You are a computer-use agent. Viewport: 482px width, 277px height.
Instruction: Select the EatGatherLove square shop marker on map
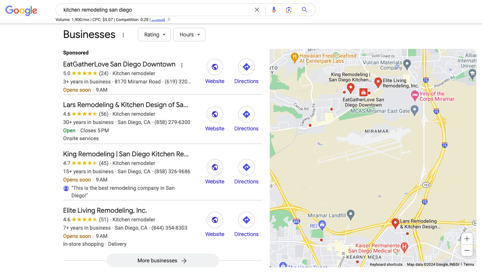click(x=363, y=92)
